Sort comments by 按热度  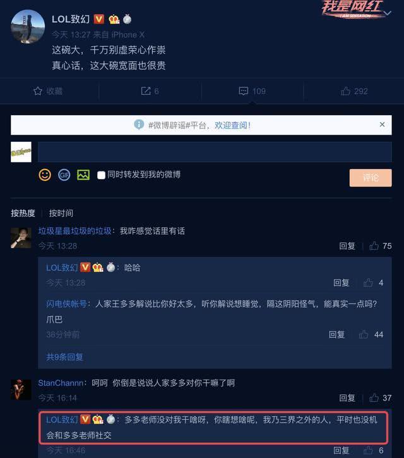tap(23, 213)
